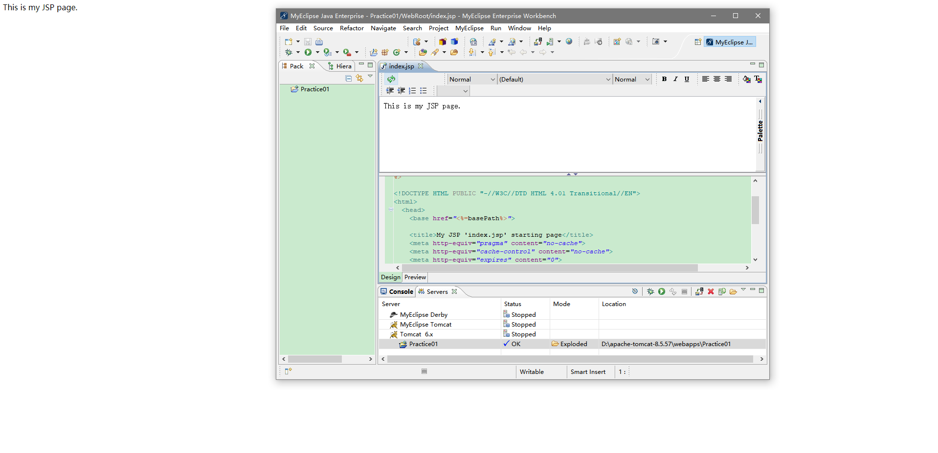Open the MyEclipse menu
The image size is (938, 453).
click(469, 28)
